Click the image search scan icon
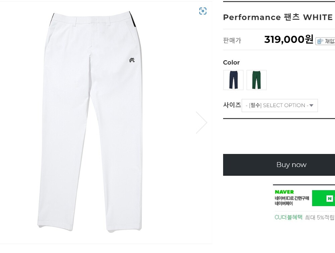This screenshot has width=335, height=253. [x=203, y=11]
